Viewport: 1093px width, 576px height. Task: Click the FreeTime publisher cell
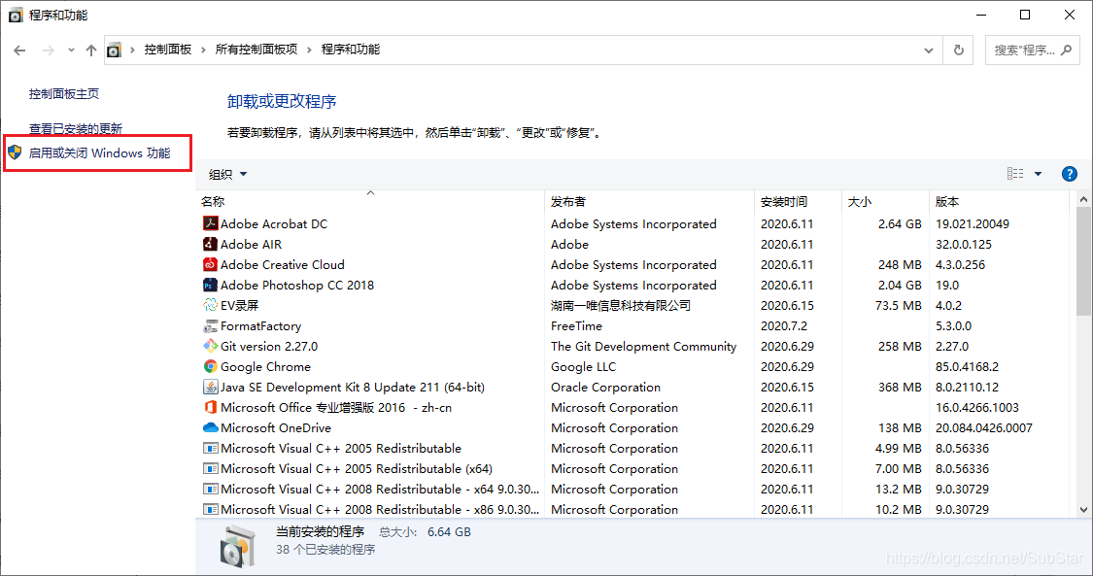[576, 326]
